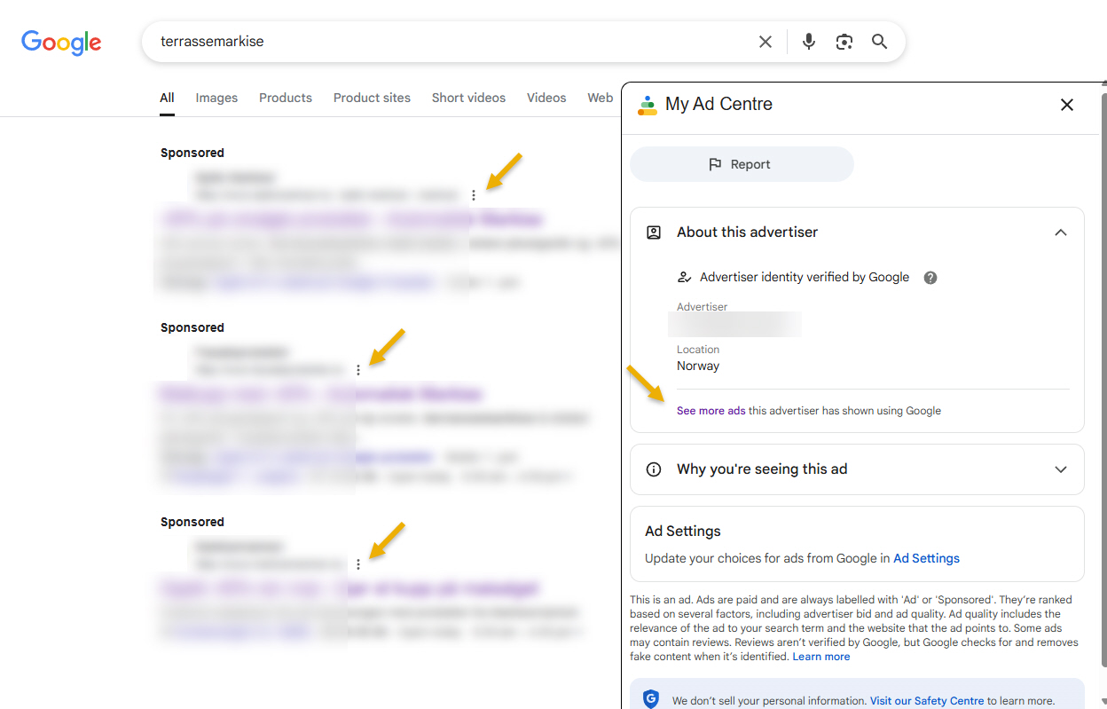The height and width of the screenshot is (709, 1107).
Task: Open three-dot menu of second sponsored ad
Action: (x=358, y=370)
